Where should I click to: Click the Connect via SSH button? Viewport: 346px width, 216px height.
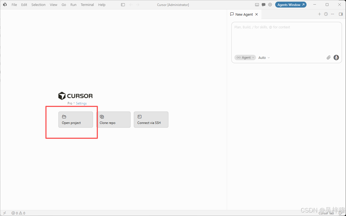coord(151,120)
